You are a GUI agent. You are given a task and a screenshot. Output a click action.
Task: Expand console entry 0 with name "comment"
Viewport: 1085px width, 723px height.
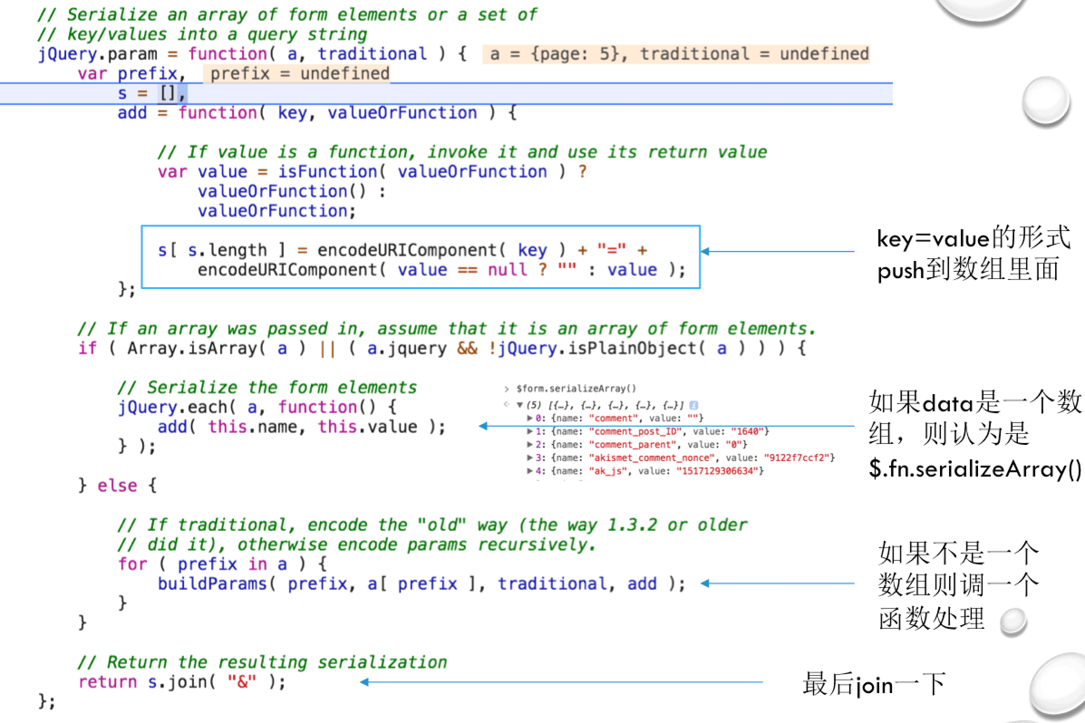[x=530, y=418]
